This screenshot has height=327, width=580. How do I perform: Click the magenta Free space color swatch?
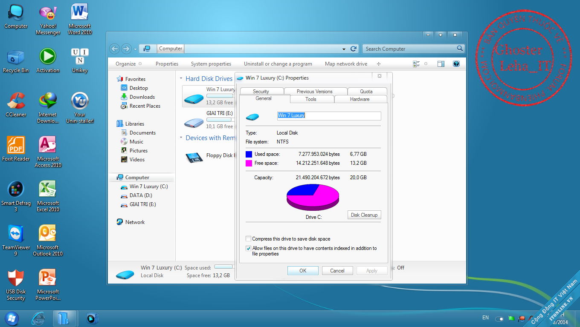click(x=249, y=163)
